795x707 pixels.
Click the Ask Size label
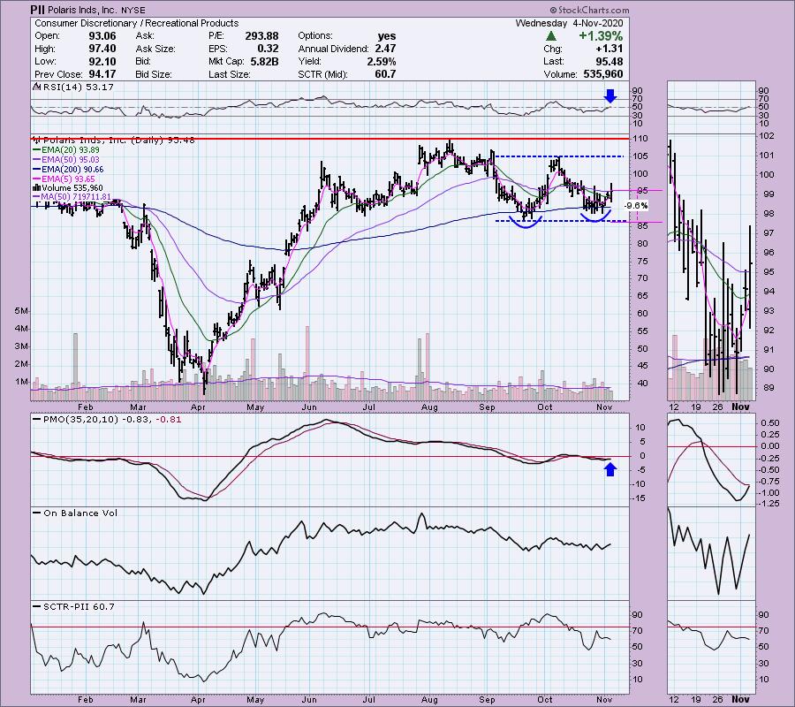[155, 49]
